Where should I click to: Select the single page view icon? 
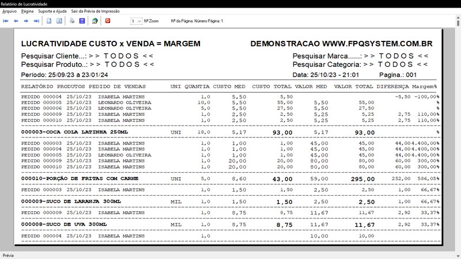point(49,21)
